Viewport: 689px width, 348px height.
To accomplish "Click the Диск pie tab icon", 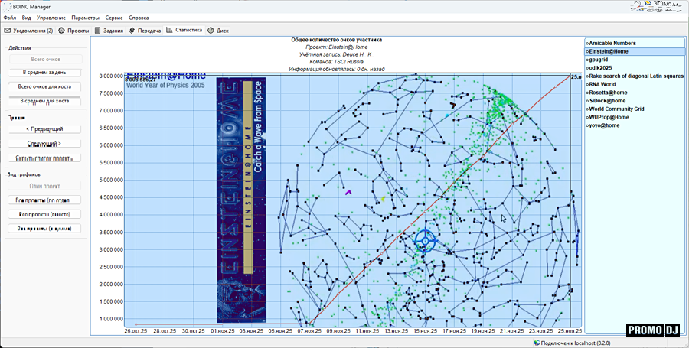I will pyautogui.click(x=211, y=31).
